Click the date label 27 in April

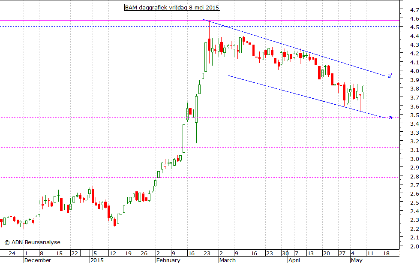point(342,254)
